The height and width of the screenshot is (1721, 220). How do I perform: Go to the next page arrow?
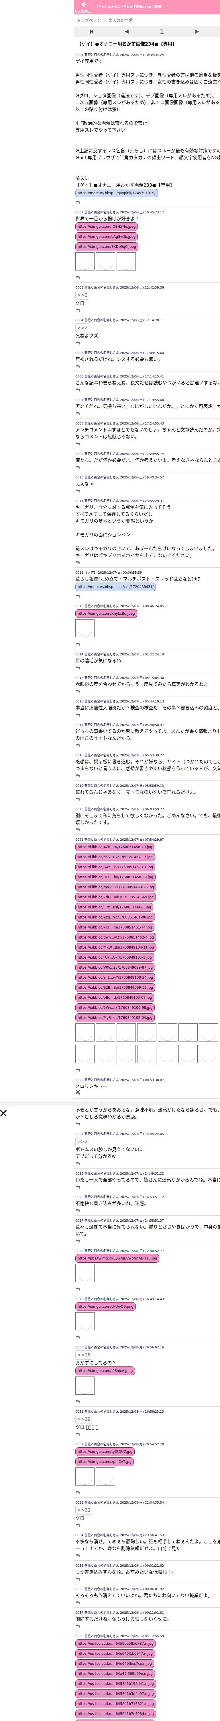click(x=197, y=31)
